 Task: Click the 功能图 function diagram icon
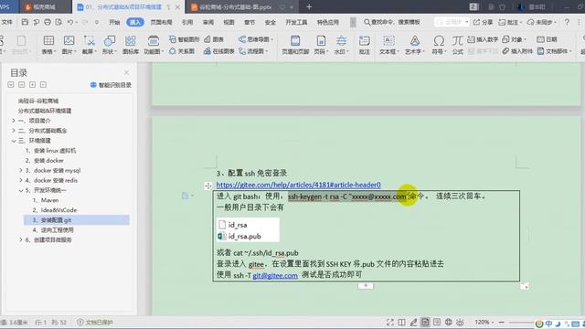(x=153, y=45)
